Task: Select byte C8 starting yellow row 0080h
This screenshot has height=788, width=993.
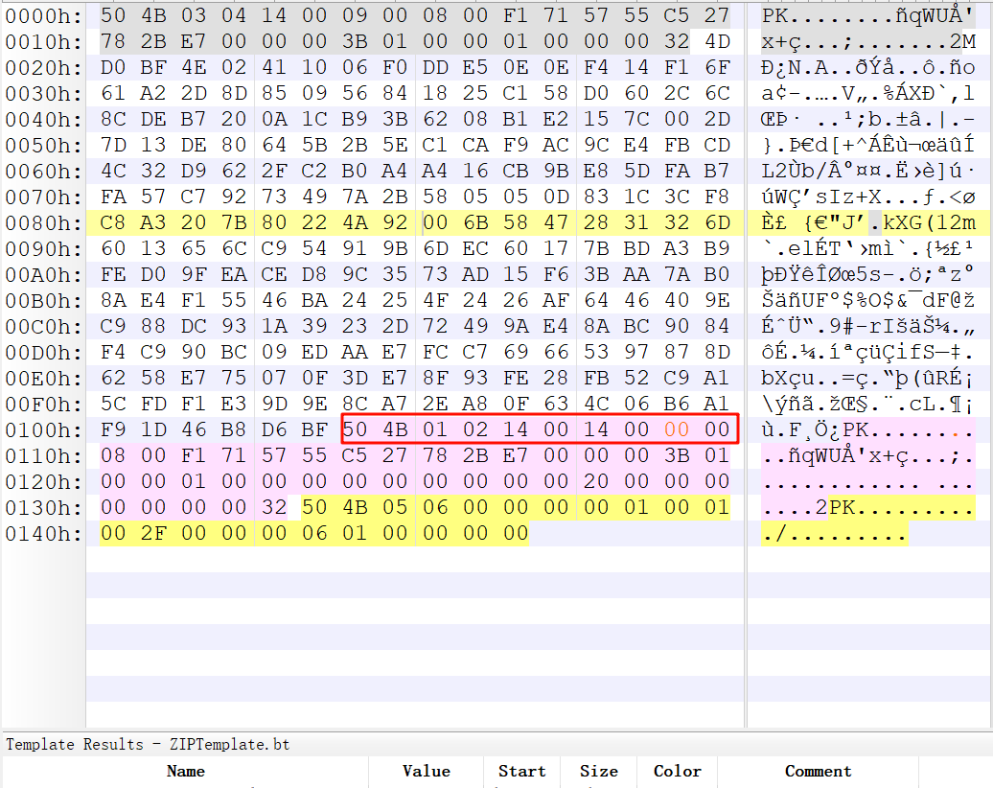Action: click(x=113, y=223)
